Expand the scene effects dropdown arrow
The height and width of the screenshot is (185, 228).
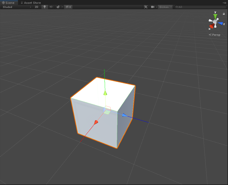tap(63, 7)
